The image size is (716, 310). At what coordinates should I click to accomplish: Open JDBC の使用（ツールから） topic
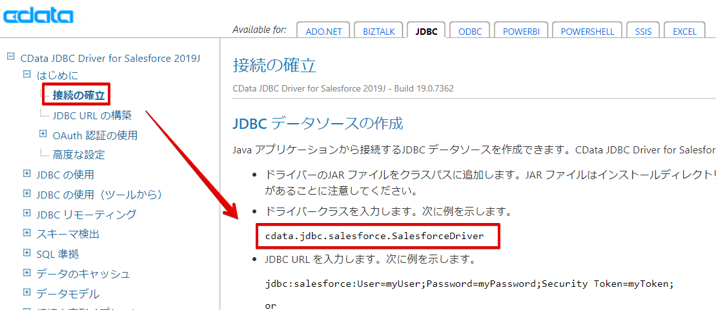click(99, 195)
